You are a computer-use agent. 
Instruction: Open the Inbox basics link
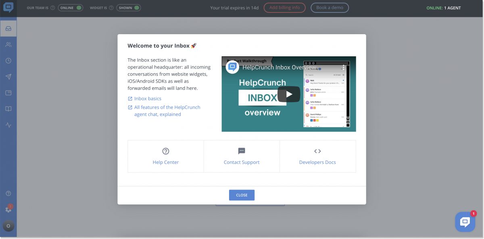coord(148,99)
